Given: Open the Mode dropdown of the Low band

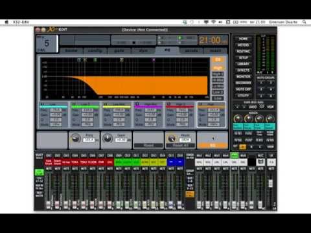Looking at the screenshot, I should [56, 124].
